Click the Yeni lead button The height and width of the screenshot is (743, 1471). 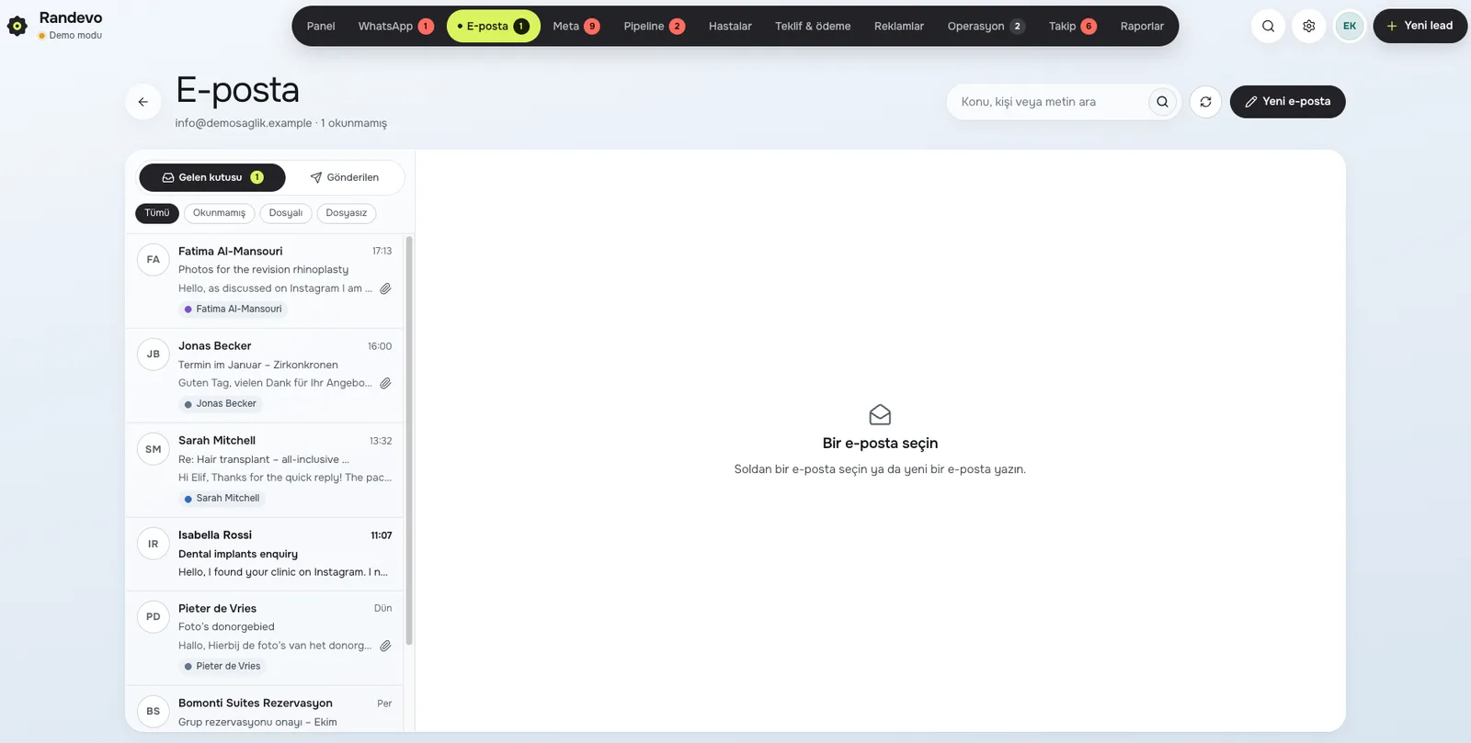pyautogui.click(x=1420, y=26)
